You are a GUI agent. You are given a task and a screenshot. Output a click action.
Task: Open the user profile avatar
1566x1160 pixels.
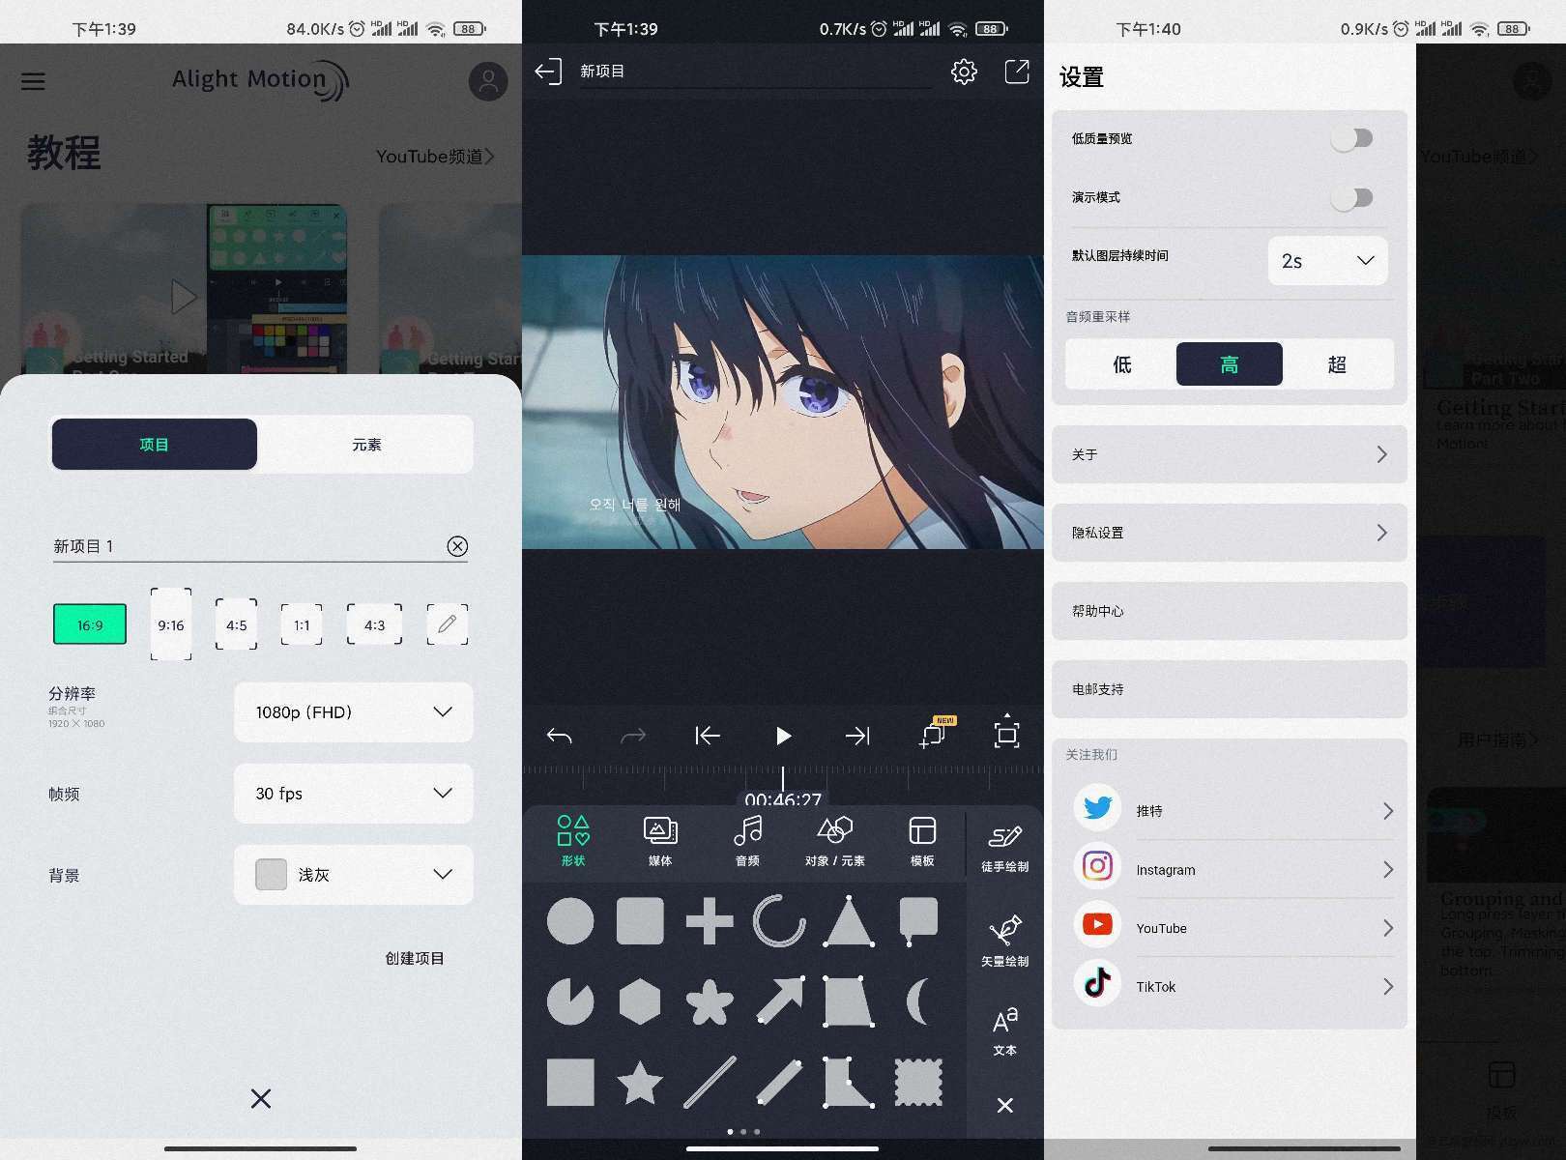(488, 81)
